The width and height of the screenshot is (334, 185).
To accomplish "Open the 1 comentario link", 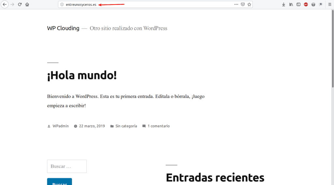I will [159, 126].
